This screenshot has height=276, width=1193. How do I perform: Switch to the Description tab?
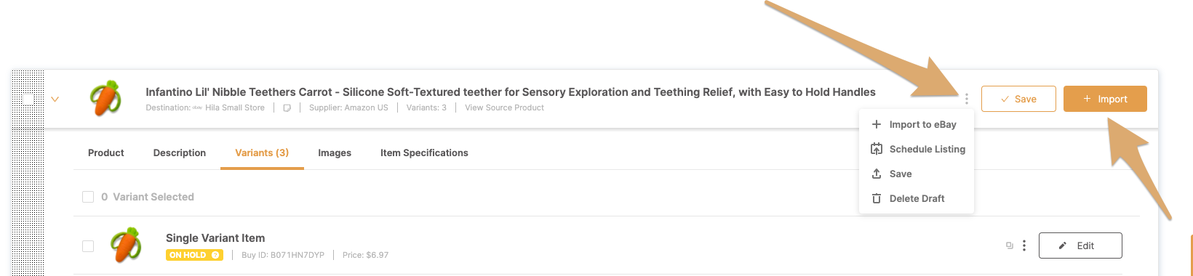(x=180, y=153)
